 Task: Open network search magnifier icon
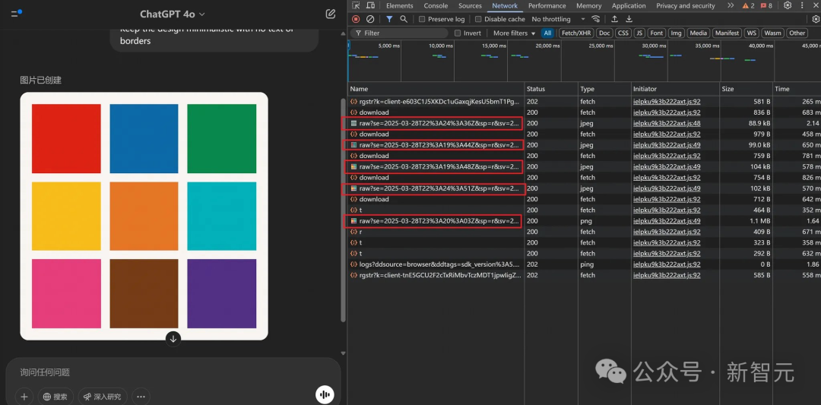404,19
